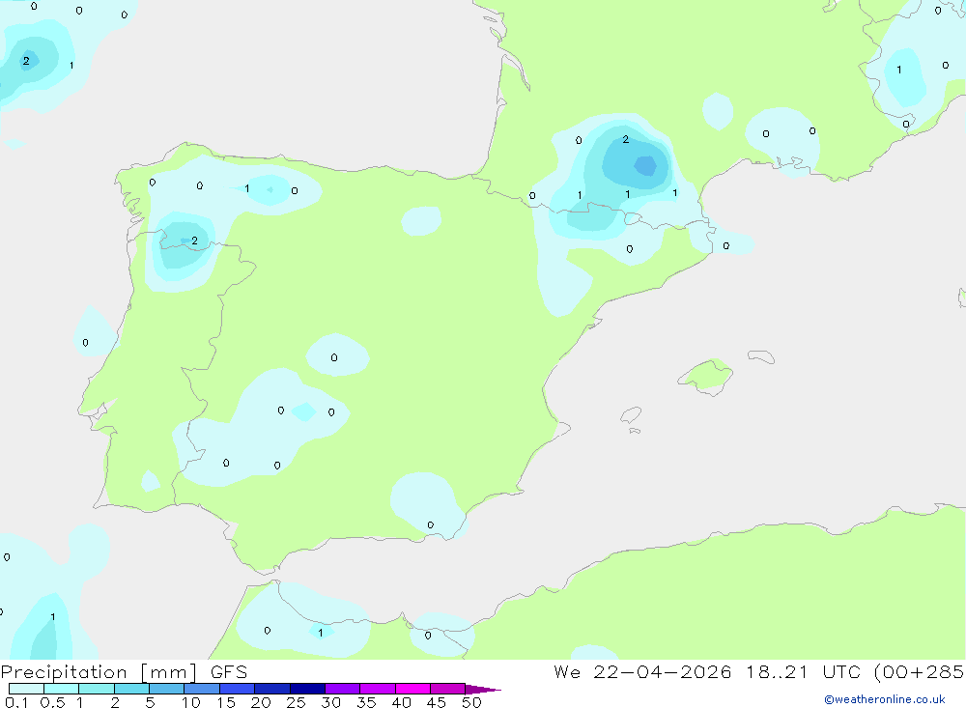Click the 40–45 mm magenta legend swatch
Viewport: 966px width, 708px height.
click(x=412, y=689)
